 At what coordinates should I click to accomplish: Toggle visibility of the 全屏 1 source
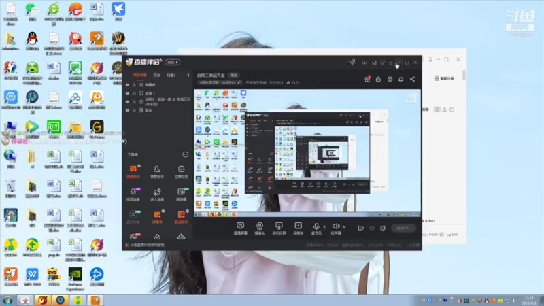pyautogui.click(x=127, y=93)
